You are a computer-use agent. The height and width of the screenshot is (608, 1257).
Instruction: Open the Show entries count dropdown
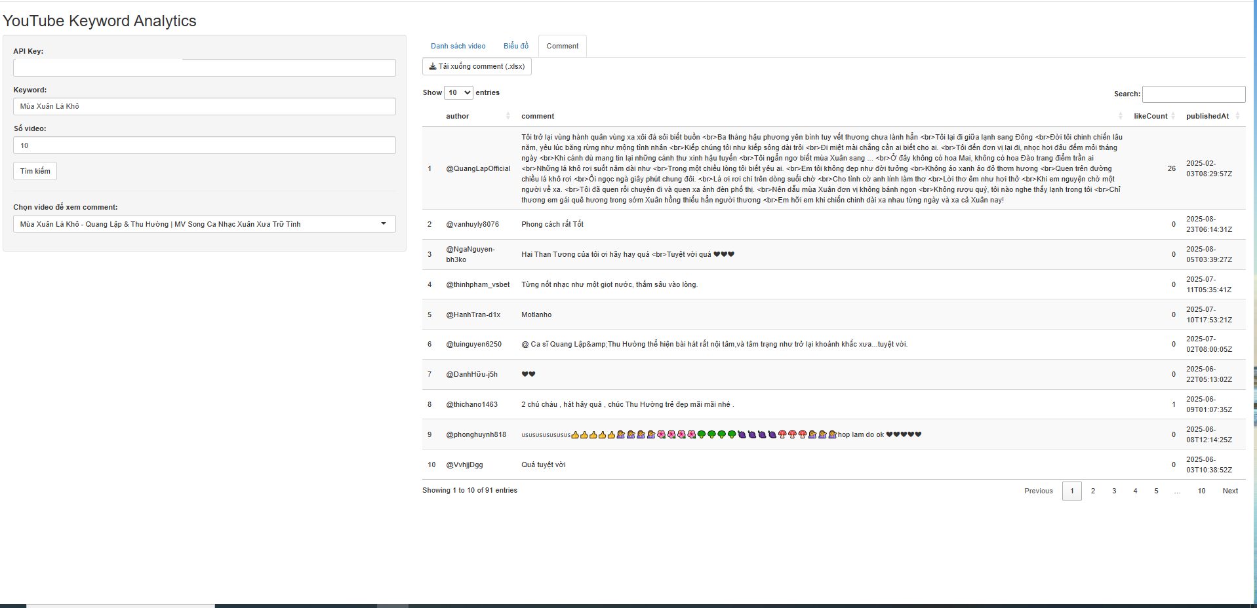click(x=458, y=93)
